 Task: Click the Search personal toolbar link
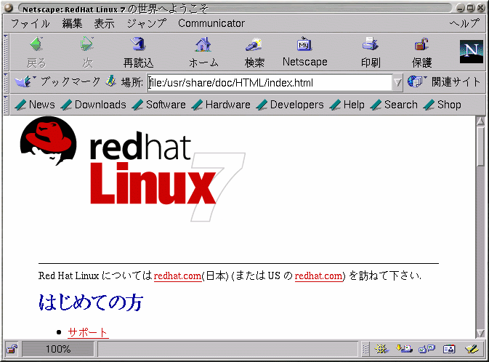[x=394, y=105]
